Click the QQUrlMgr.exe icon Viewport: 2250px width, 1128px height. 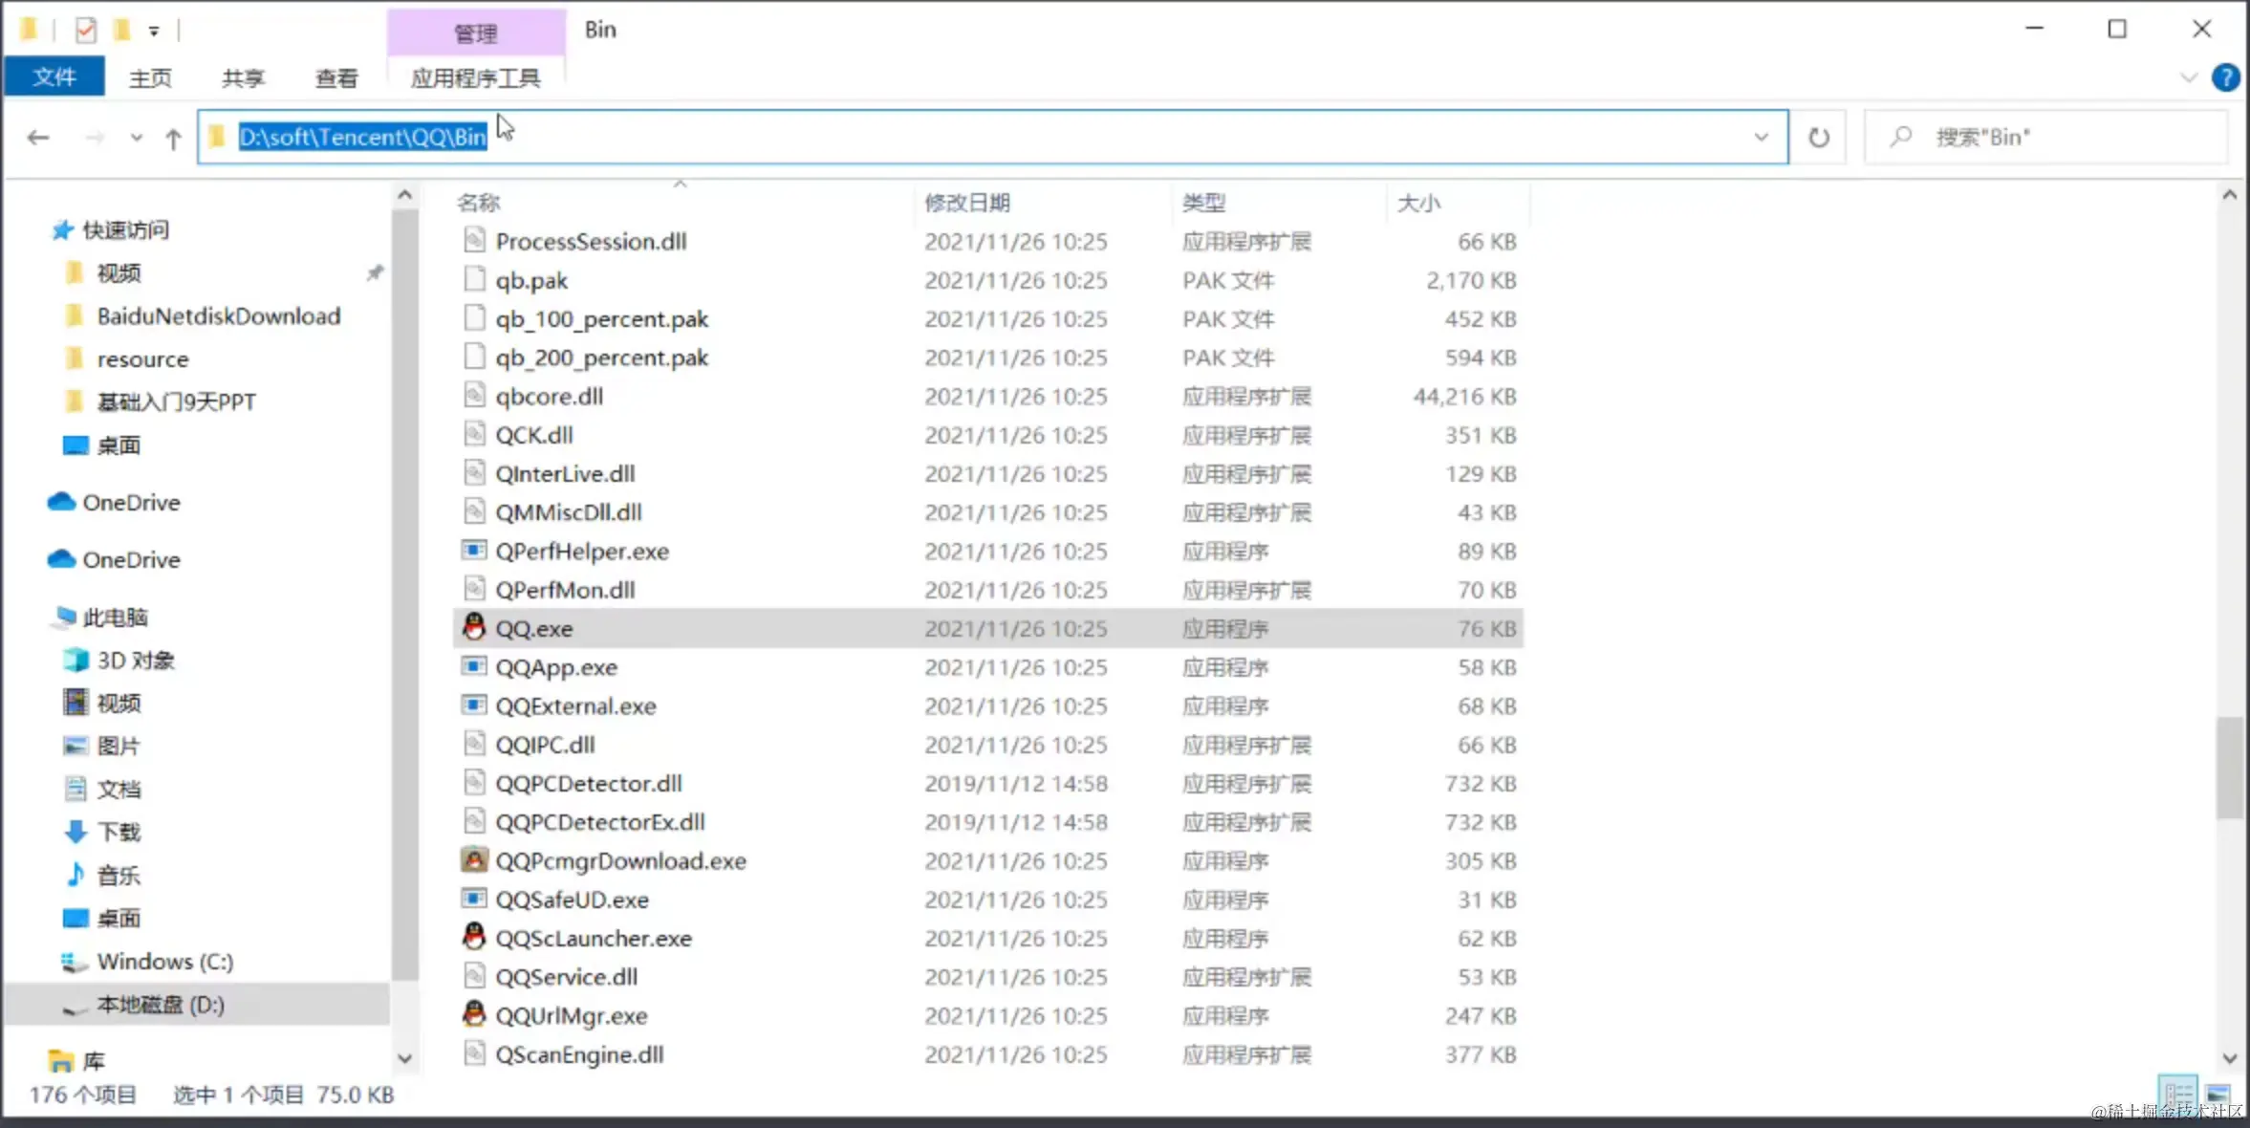pos(473,1015)
